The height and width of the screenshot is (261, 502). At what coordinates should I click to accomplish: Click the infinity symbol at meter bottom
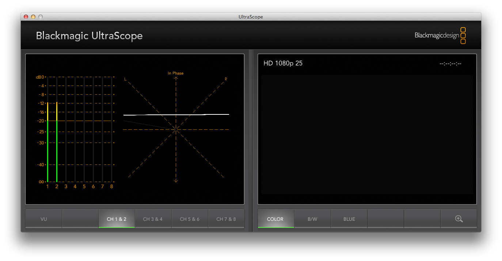pyautogui.click(x=42, y=182)
